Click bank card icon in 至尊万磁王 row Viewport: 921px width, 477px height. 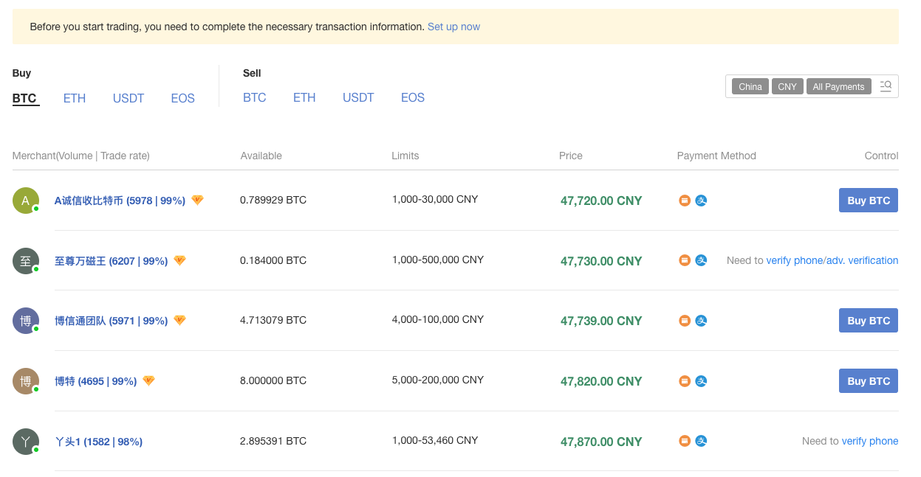pos(685,260)
